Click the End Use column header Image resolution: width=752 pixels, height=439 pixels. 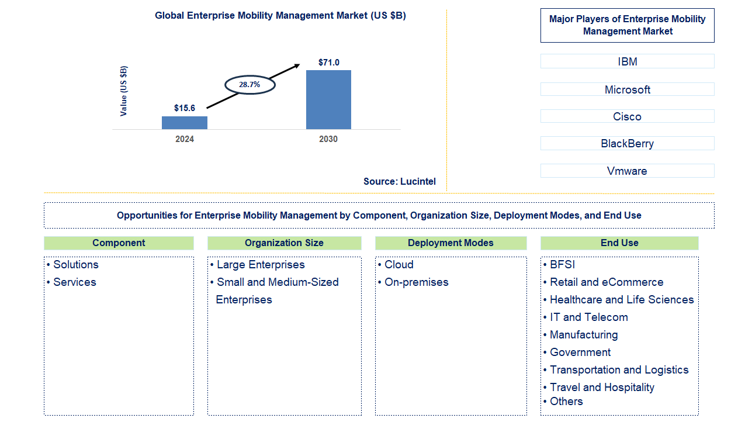coord(619,243)
